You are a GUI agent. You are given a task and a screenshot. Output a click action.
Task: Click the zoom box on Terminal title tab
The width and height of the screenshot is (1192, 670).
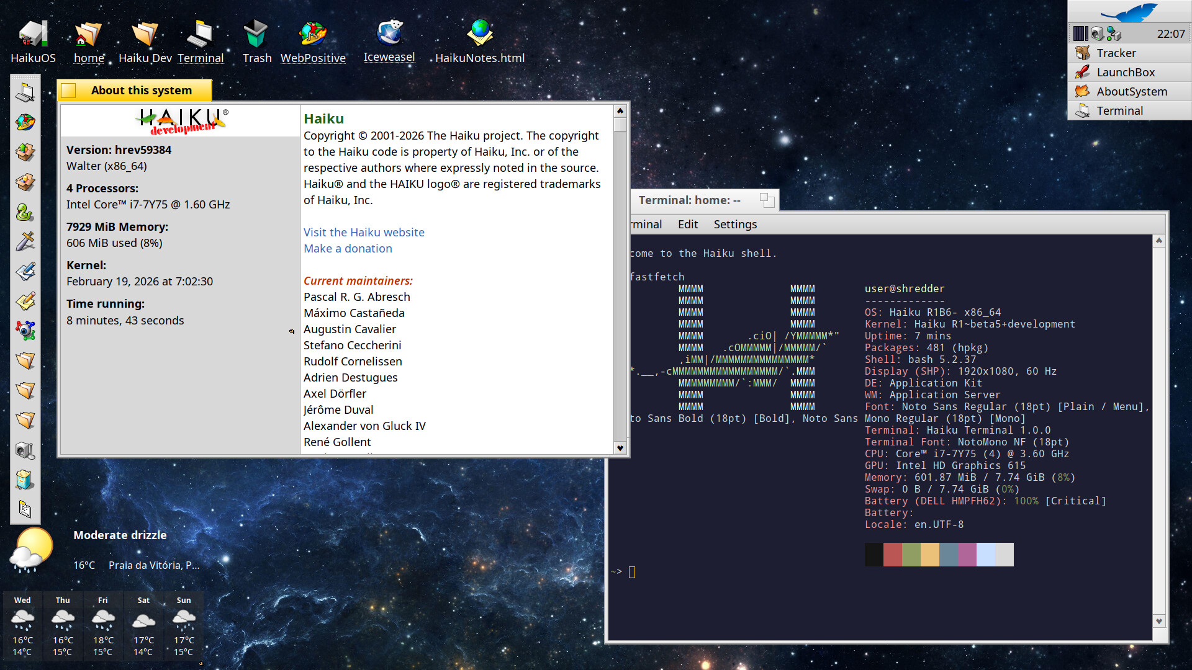[767, 200]
